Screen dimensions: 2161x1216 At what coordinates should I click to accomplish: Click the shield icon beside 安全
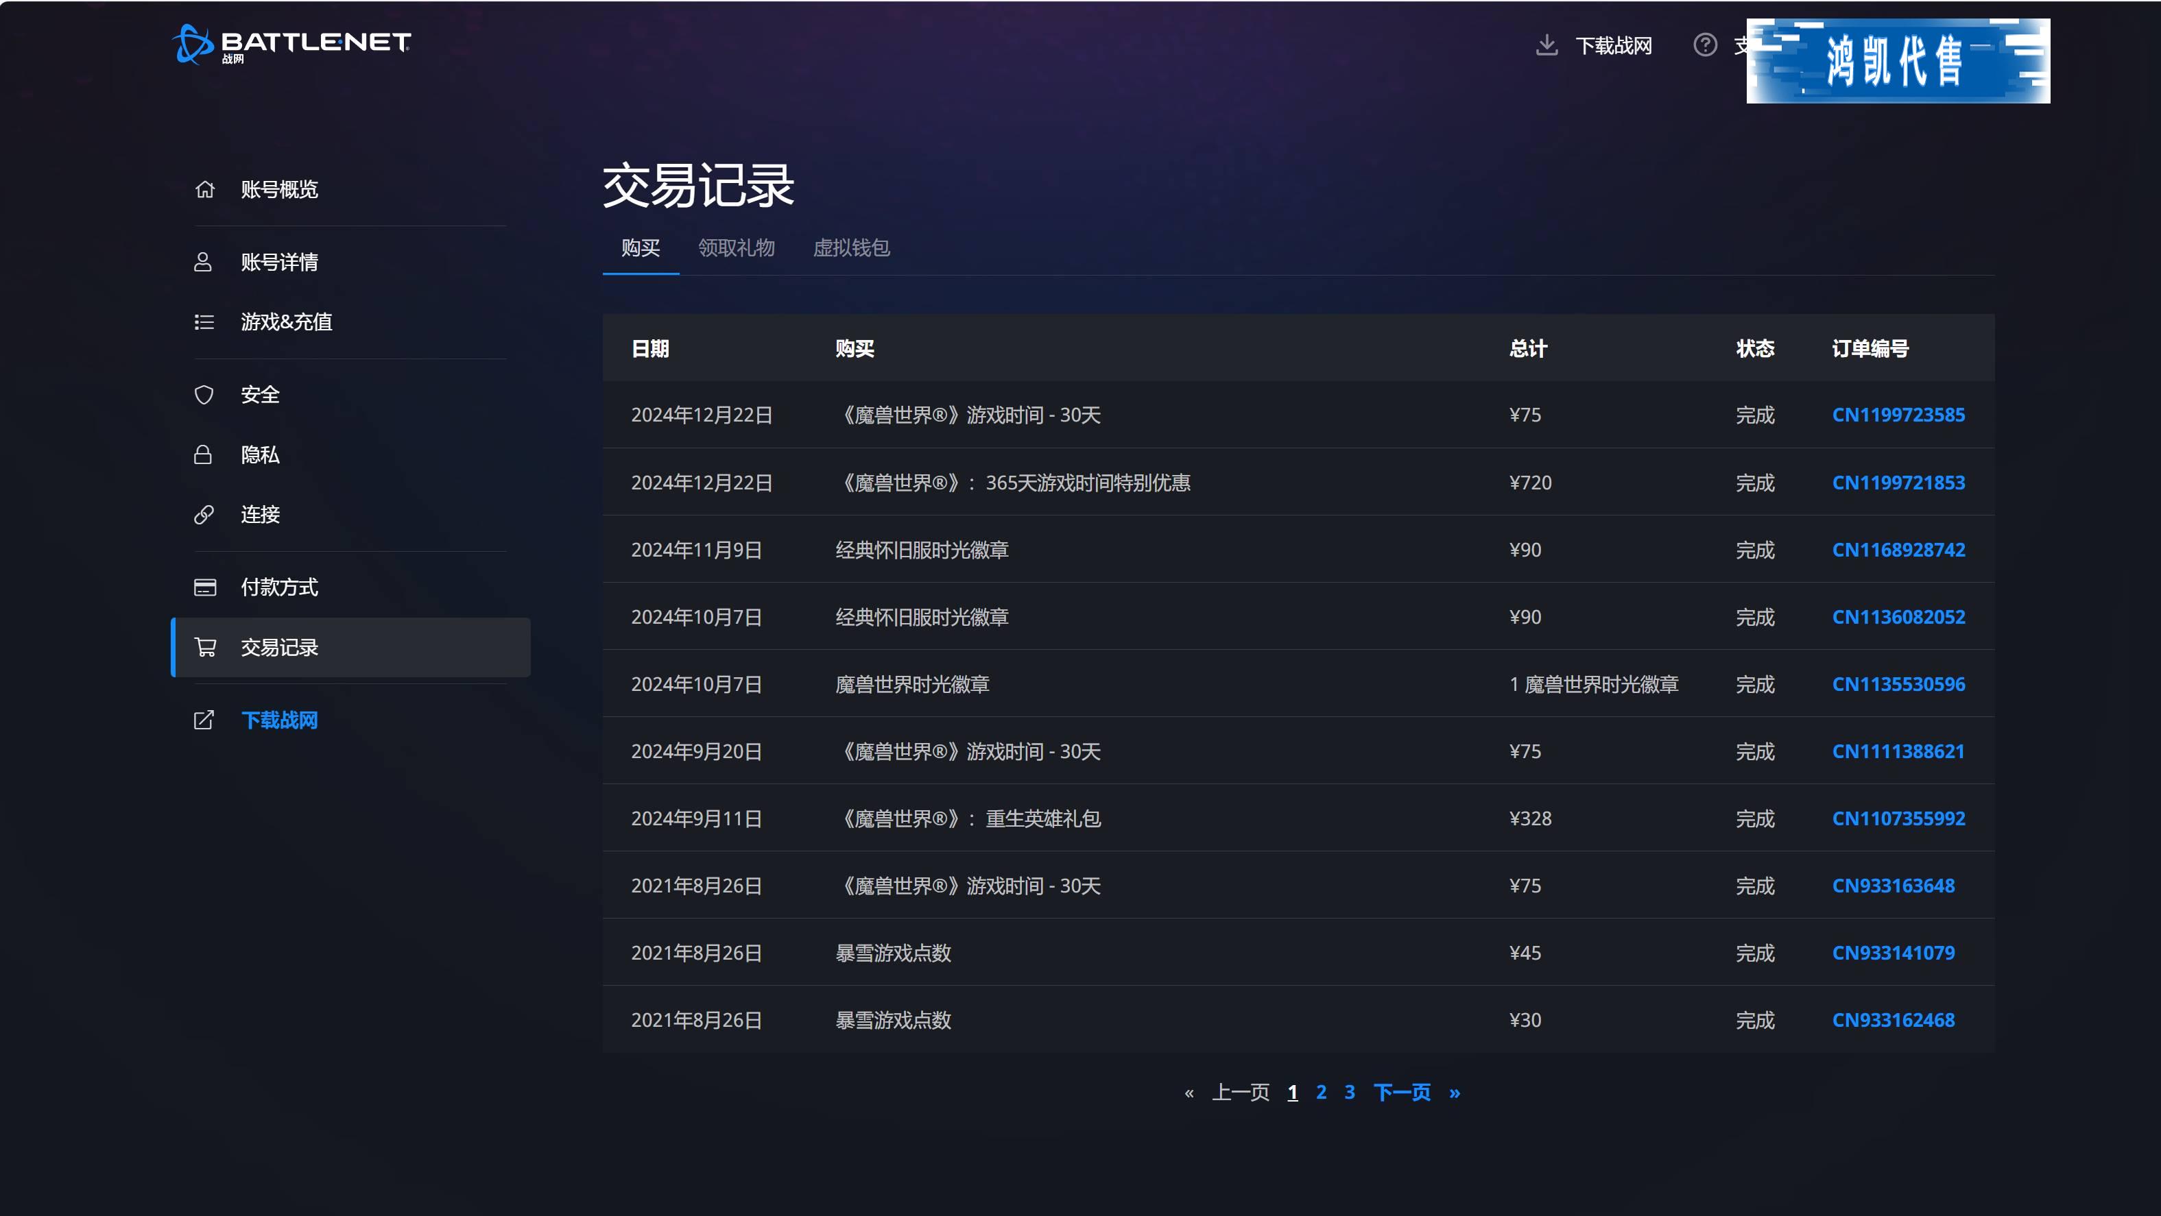tap(204, 395)
